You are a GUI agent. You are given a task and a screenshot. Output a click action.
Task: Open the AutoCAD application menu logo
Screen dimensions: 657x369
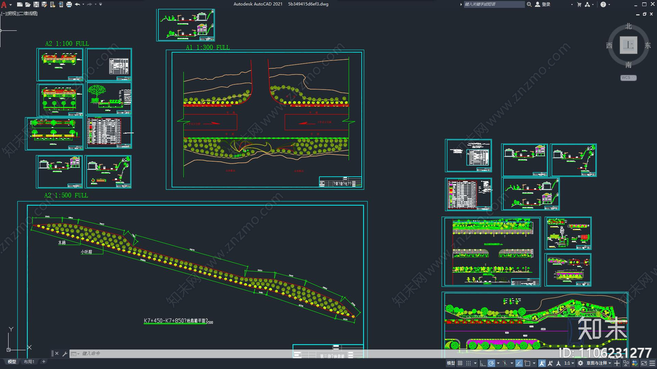coord(4,5)
